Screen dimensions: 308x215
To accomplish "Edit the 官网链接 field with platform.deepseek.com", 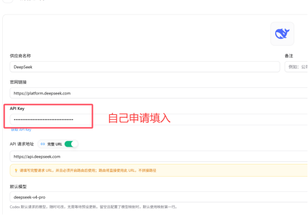I will tap(158, 93).
